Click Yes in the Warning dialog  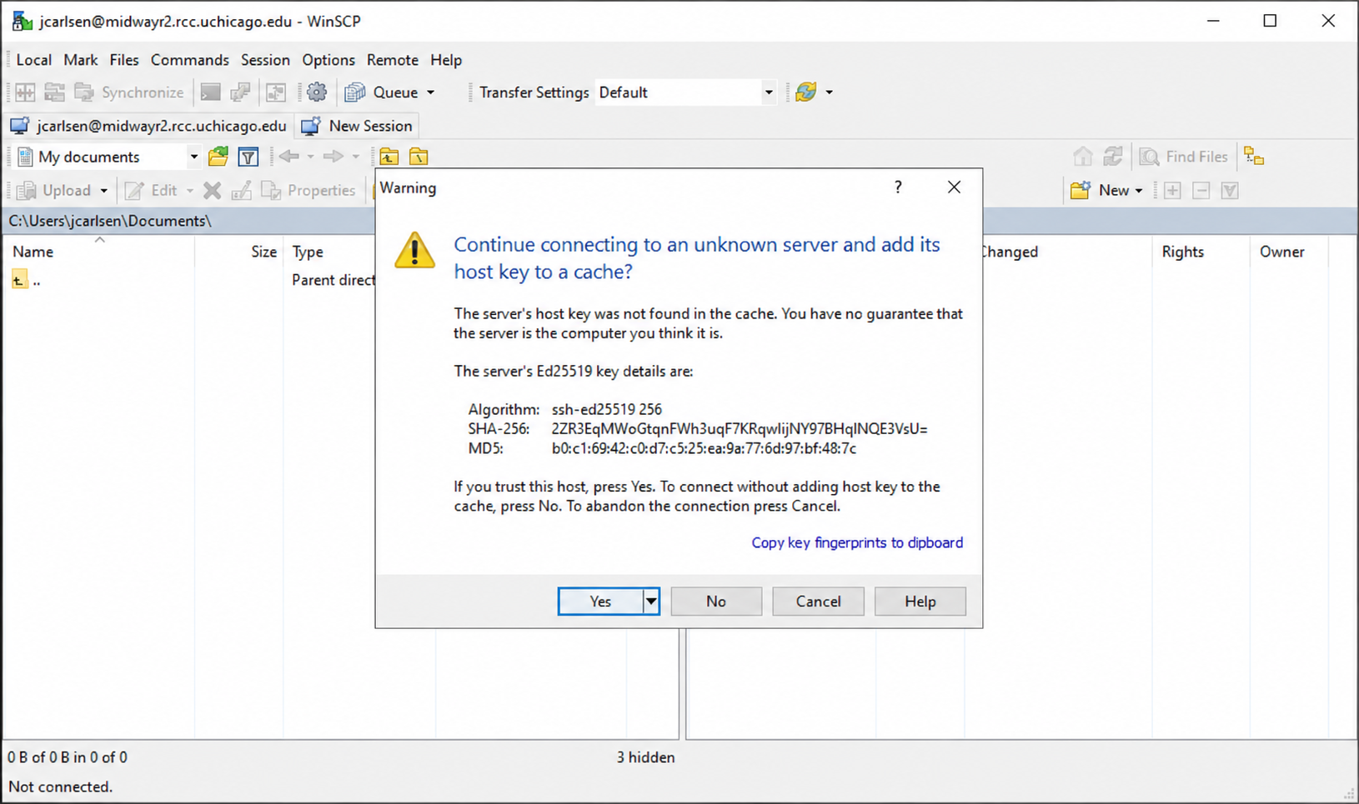coord(600,602)
